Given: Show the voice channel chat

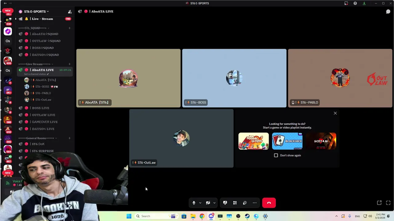Looking at the screenshot, I should 388,11.
